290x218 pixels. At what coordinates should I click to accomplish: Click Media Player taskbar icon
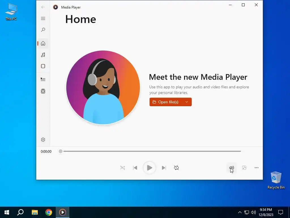click(63, 212)
